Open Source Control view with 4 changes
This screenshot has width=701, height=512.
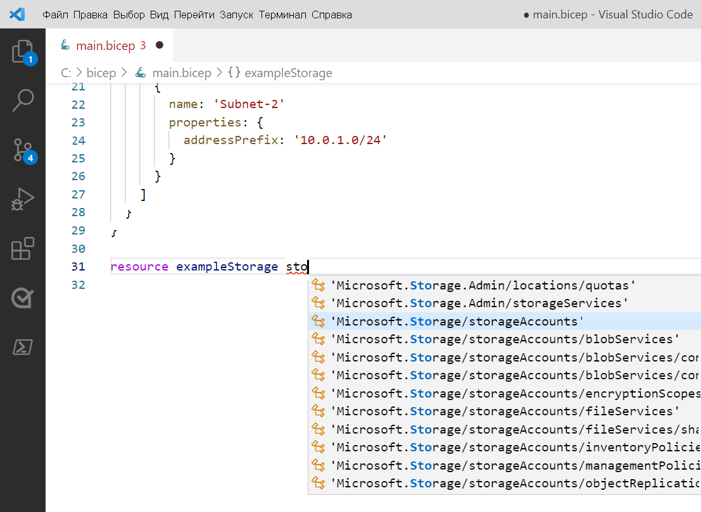(23, 150)
